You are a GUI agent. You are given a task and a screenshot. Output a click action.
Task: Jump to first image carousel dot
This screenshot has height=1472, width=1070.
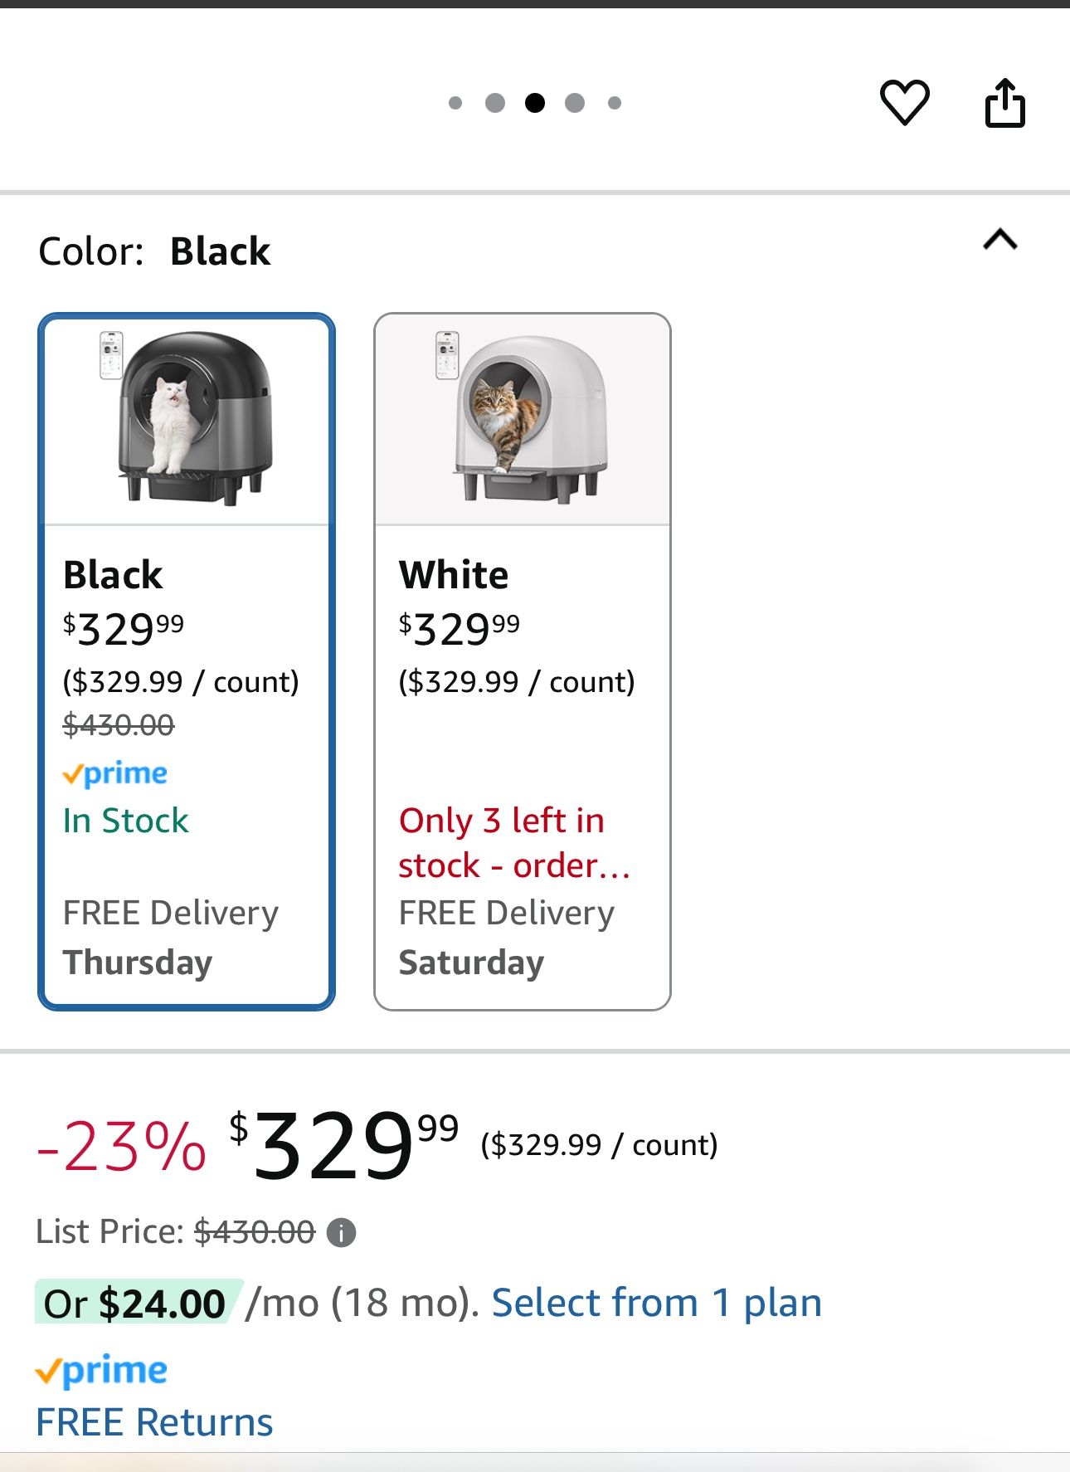point(455,103)
